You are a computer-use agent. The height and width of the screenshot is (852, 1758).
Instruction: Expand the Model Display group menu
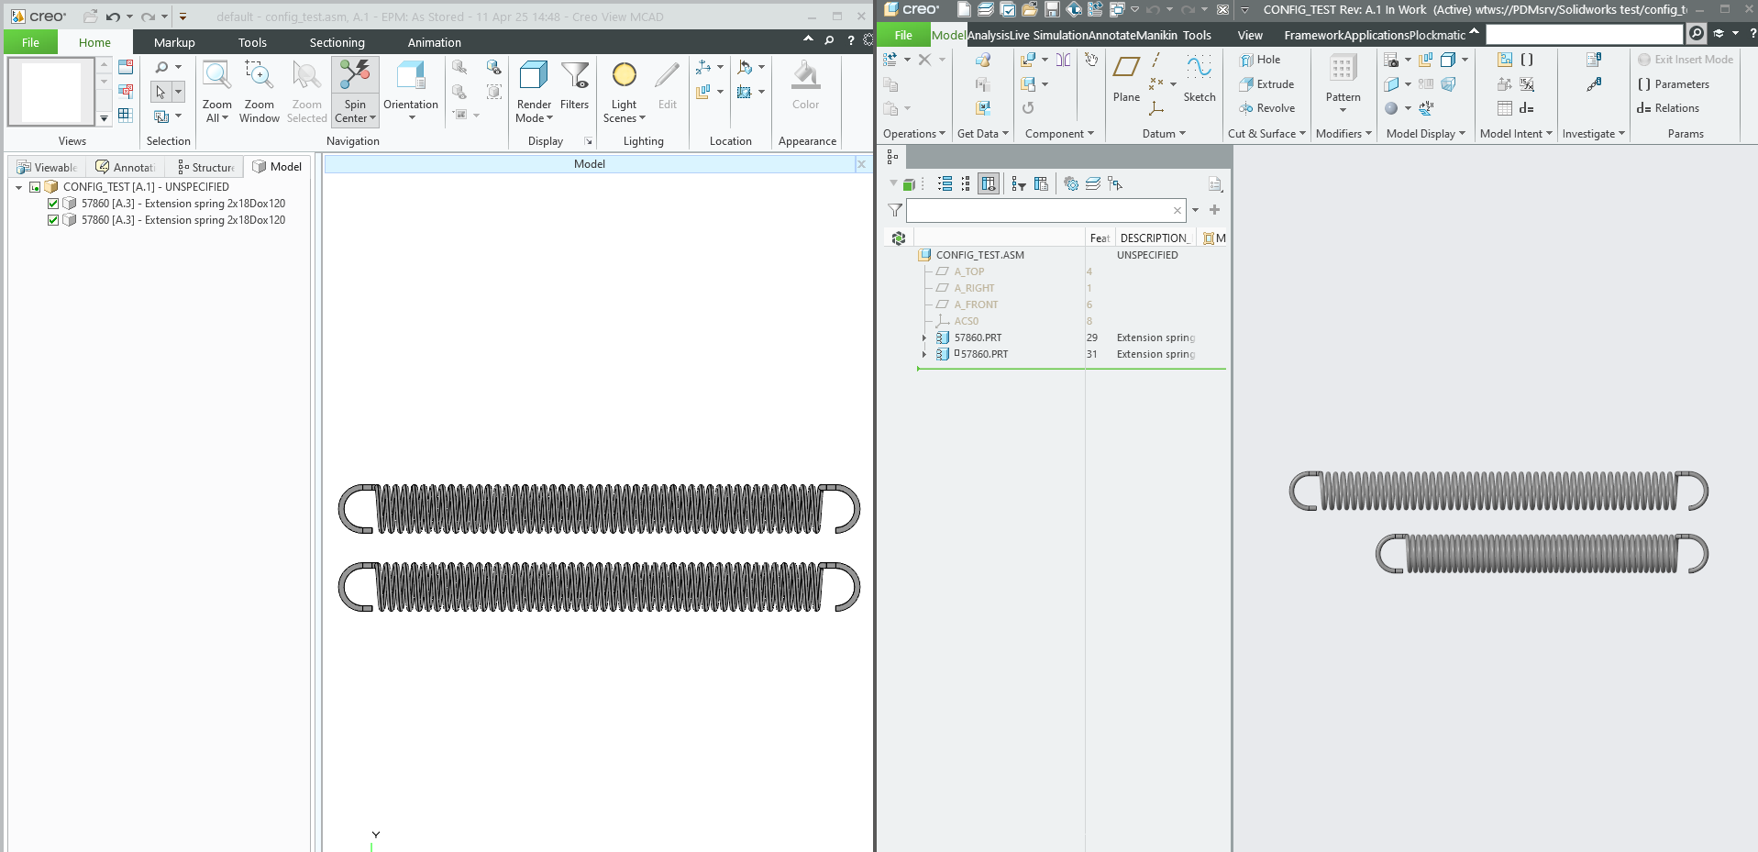point(1426,134)
